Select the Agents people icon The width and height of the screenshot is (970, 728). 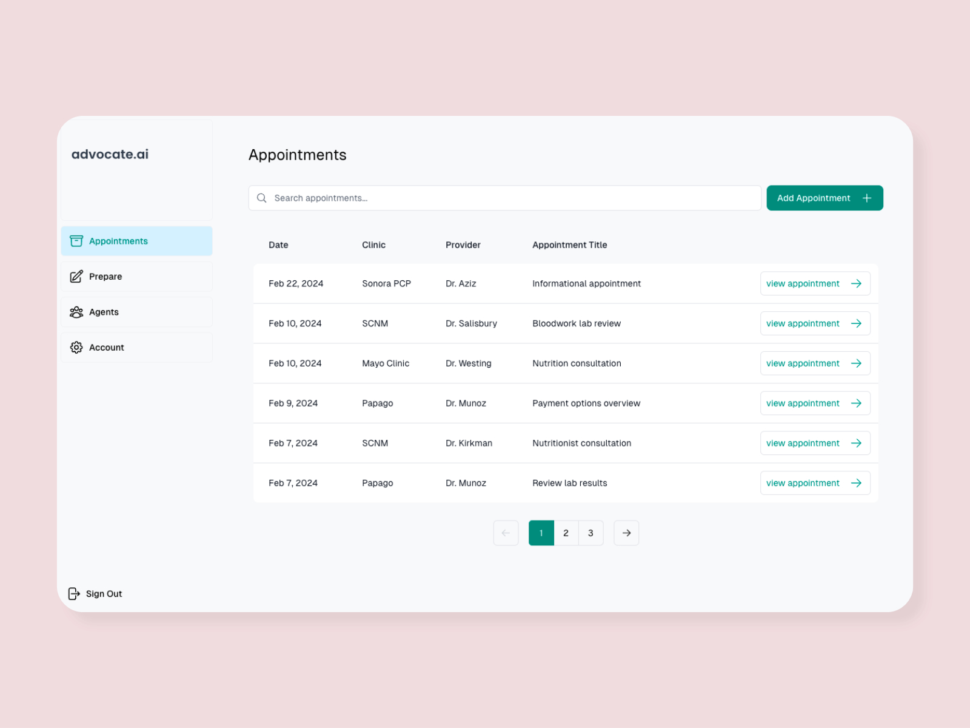(76, 312)
